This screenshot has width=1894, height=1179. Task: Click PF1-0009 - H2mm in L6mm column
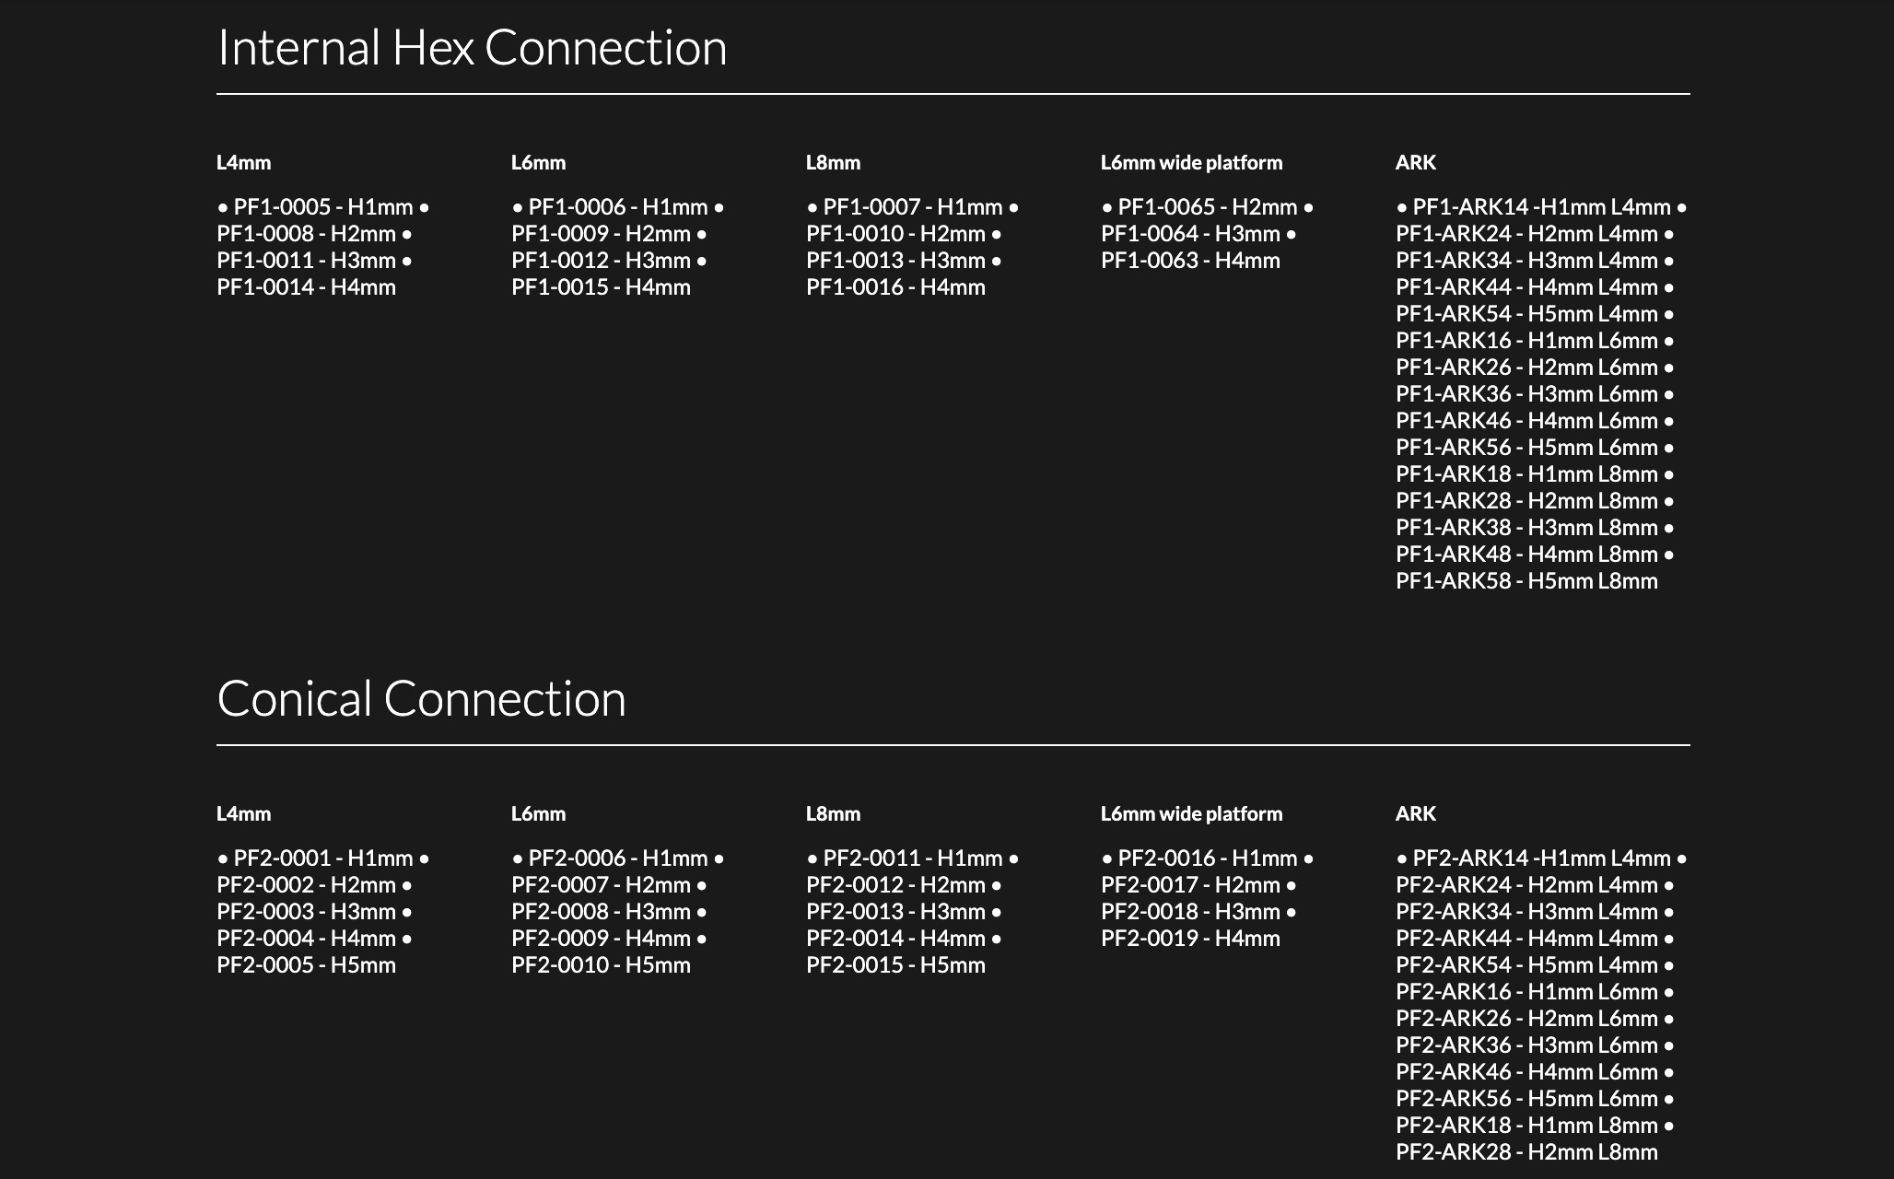601,234
